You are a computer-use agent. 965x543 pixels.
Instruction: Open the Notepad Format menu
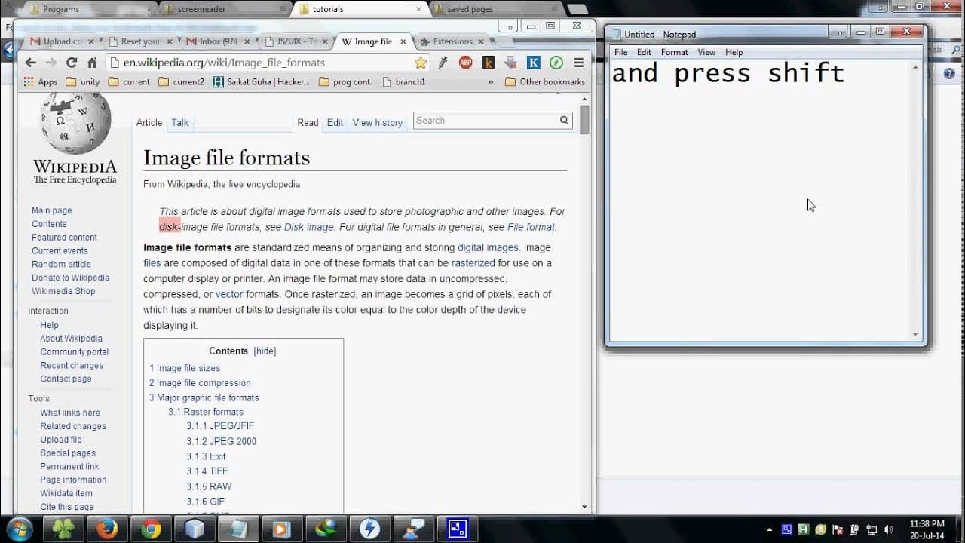674,52
